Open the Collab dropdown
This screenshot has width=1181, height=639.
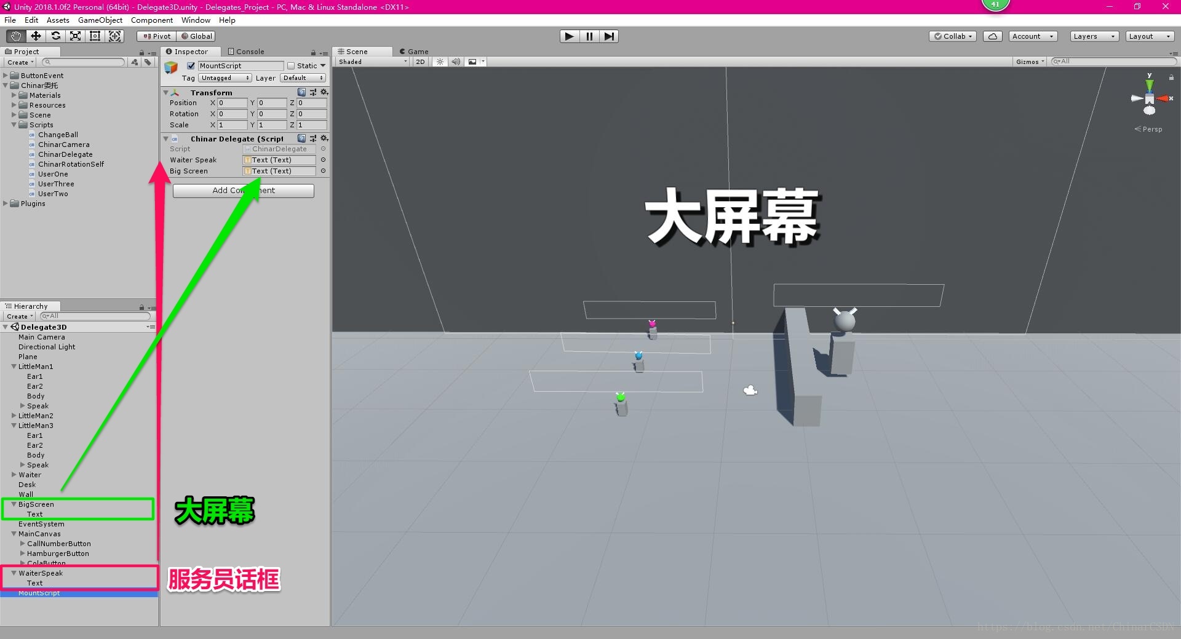(x=953, y=36)
